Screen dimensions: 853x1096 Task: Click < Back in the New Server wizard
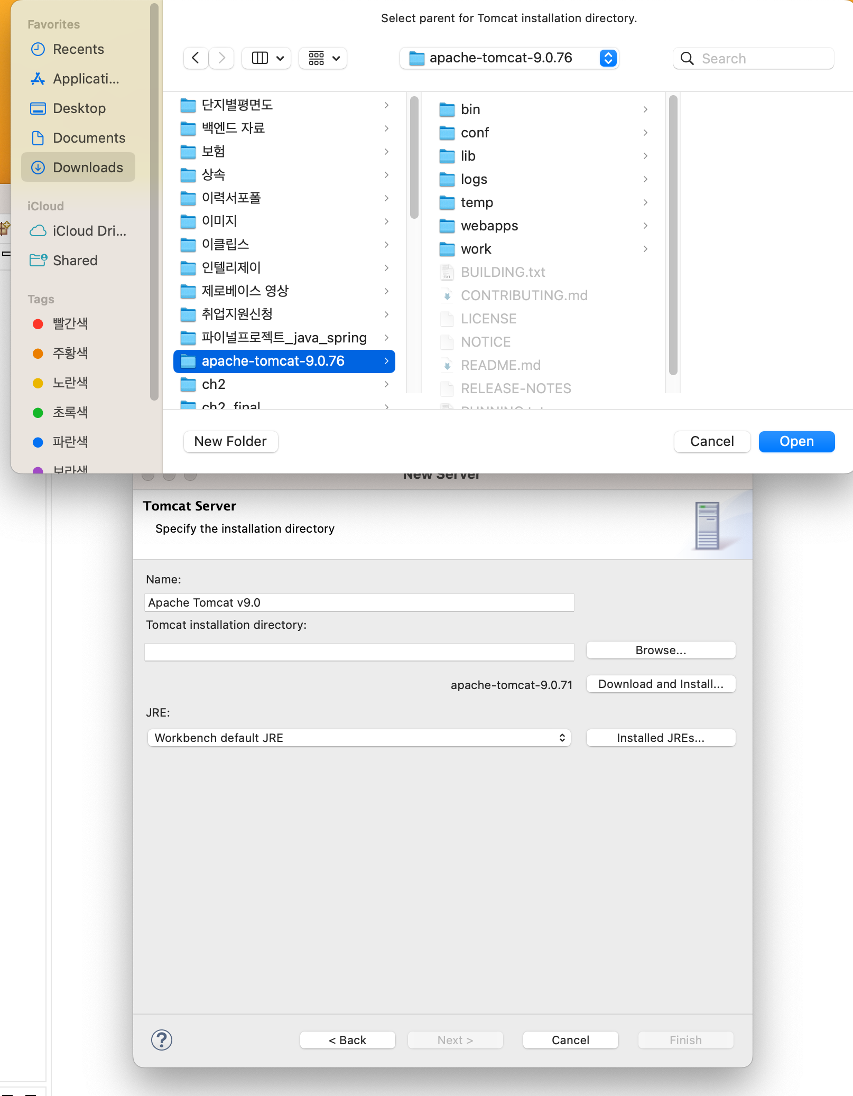point(347,1040)
